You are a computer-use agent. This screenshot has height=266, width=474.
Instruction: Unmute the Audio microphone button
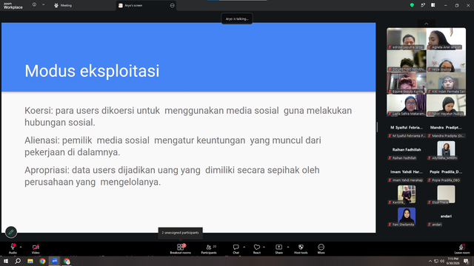coord(13,248)
